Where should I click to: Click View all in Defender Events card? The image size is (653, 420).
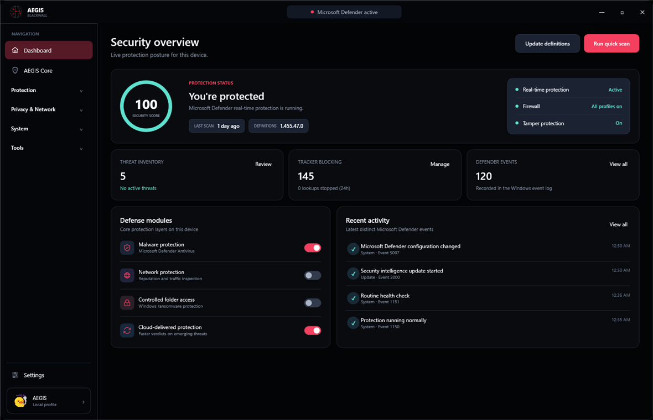(x=619, y=164)
